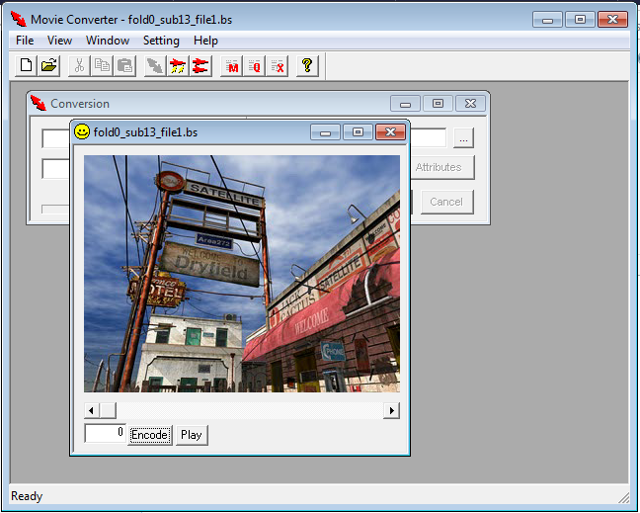
Task: Click the left arrow of the frame scrollbar
Action: (92, 410)
